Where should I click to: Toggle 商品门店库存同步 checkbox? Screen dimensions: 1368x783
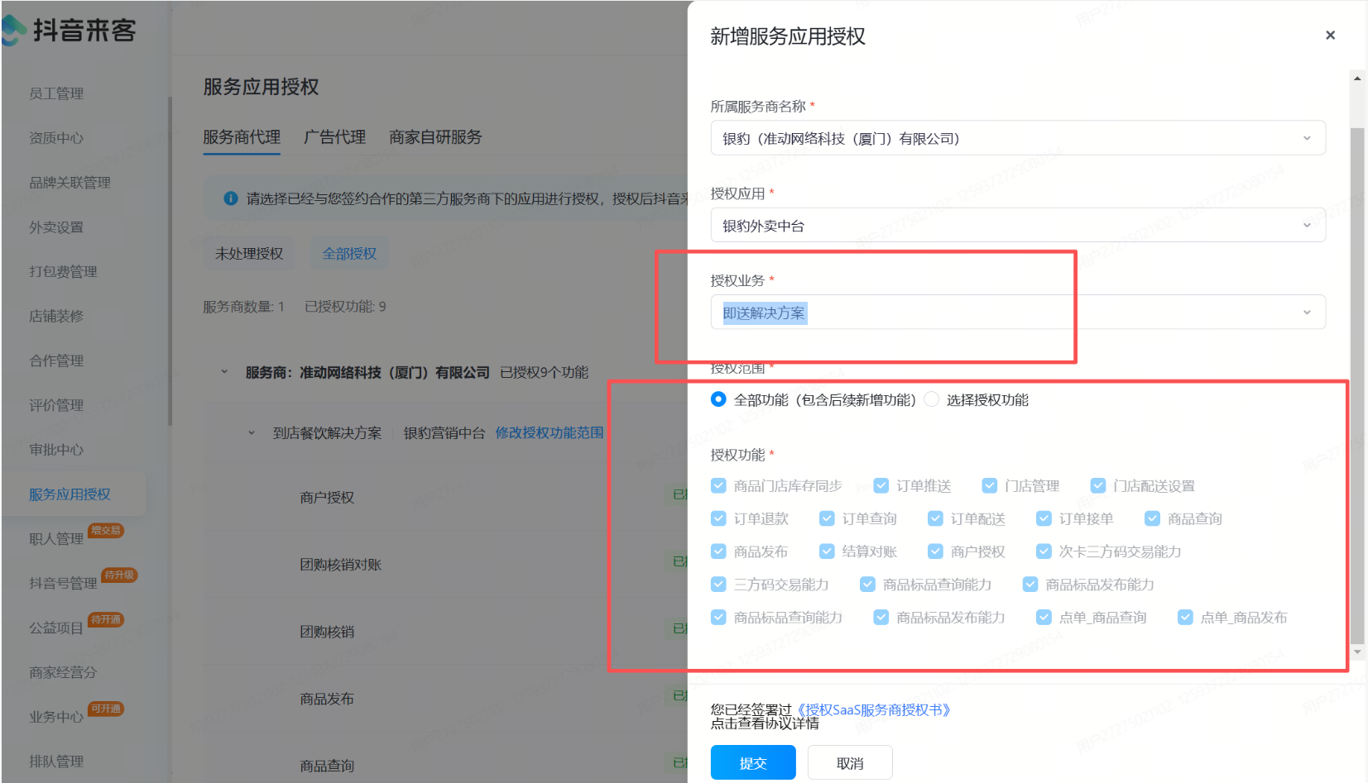pyautogui.click(x=718, y=485)
